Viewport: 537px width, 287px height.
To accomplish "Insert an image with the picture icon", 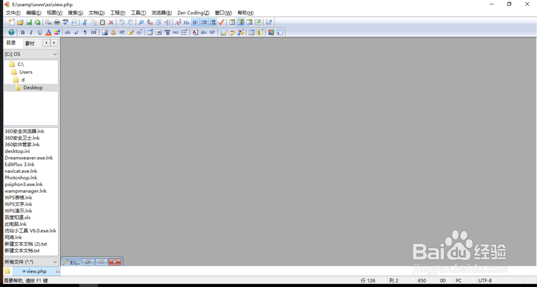I will (x=105, y=33).
